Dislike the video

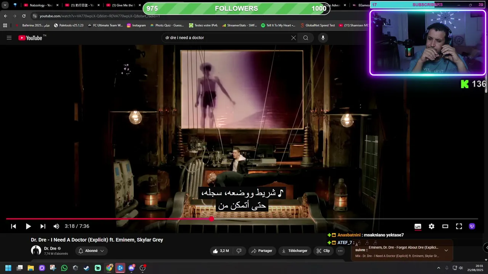(x=239, y=251)
